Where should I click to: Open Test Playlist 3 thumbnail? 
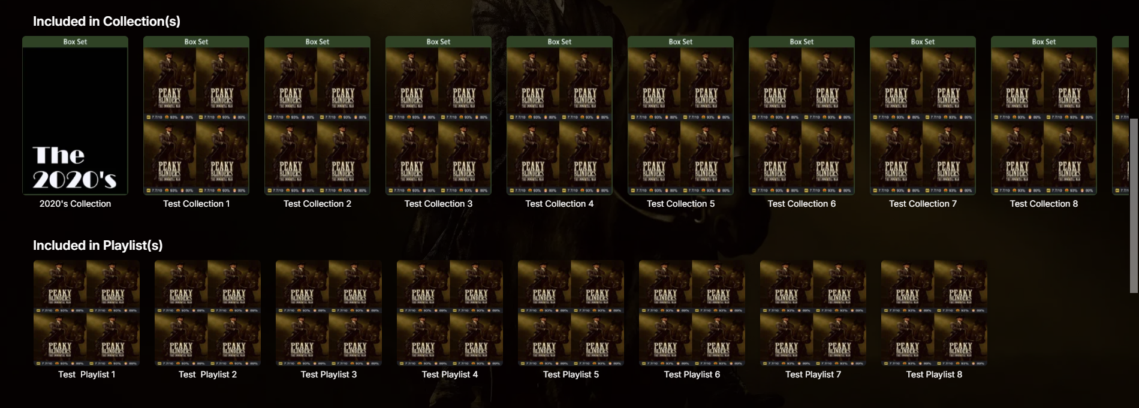329,313
